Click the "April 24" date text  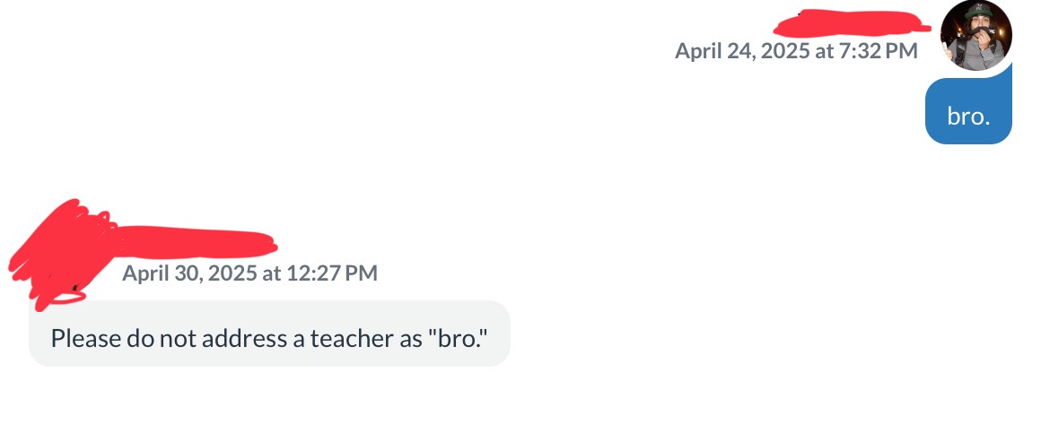[713, 51]
